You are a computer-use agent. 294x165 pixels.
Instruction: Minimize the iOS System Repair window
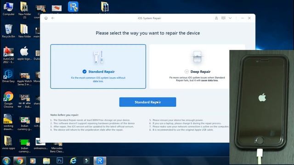pos(243,18)
